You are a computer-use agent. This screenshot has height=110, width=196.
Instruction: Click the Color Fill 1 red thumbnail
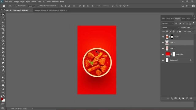tap(168, 54)
